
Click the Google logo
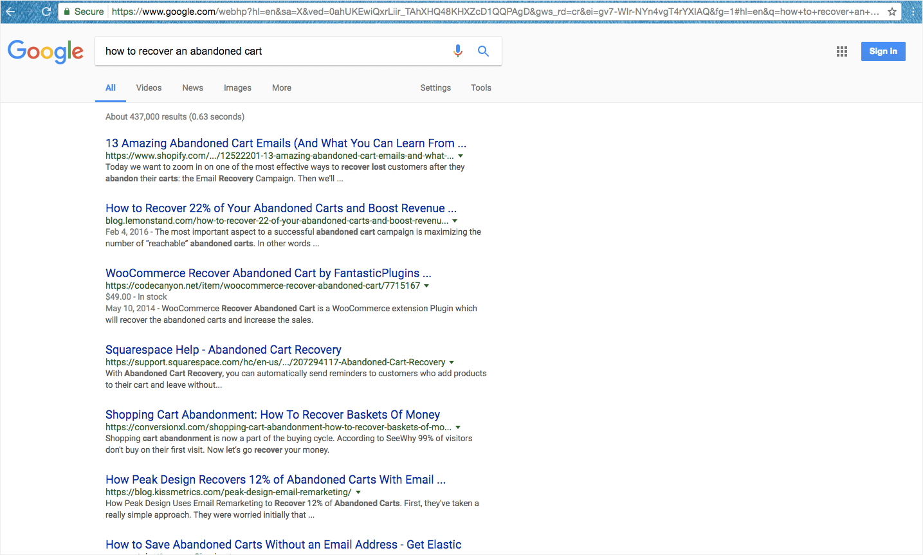(46, 51)
